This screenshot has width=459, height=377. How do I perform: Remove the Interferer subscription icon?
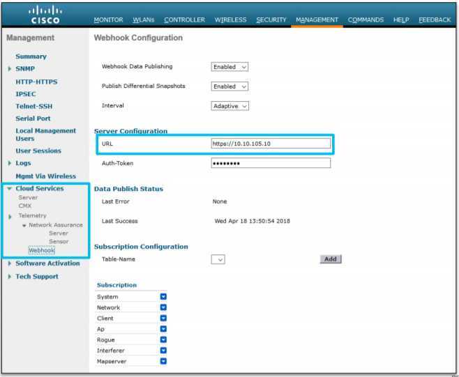pos(164,351)
